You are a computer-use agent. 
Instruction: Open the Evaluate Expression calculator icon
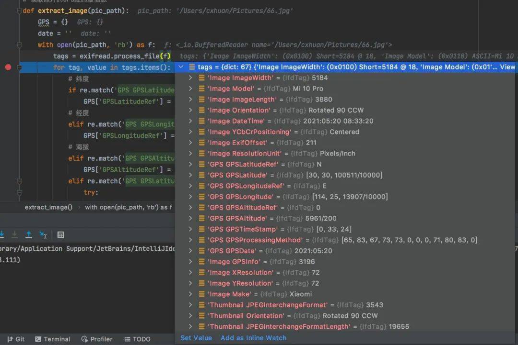pyautogui.click(x=61, y=234)
